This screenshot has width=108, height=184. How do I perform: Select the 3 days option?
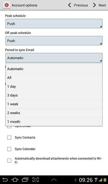coord(54,95)
